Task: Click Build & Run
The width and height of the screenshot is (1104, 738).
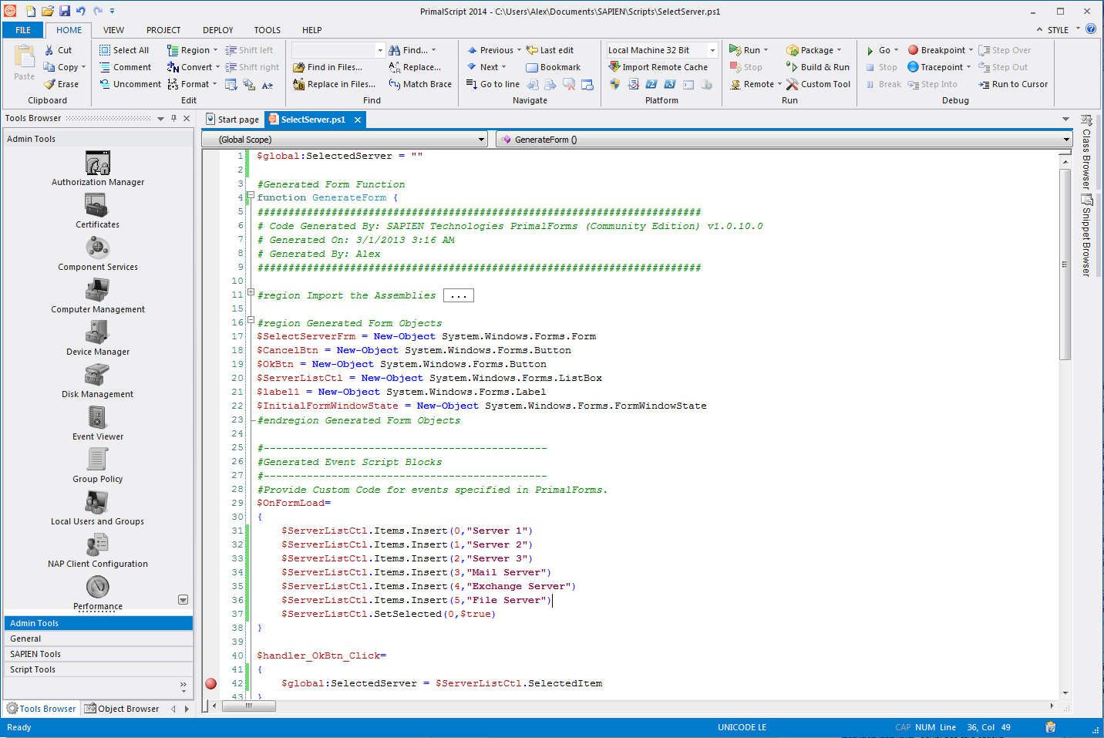Action: coord(818,67)
